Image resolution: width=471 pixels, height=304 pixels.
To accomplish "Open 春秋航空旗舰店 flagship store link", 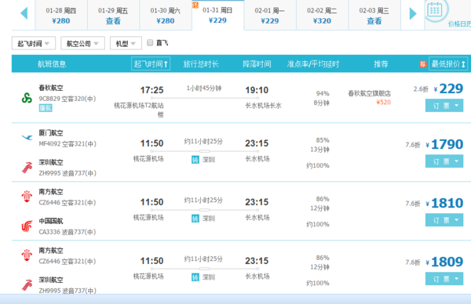I will point(370,93).
